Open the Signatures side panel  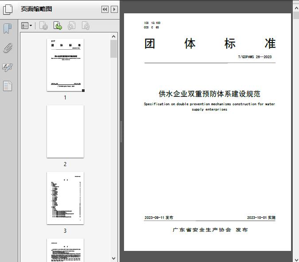click(x=8, y=67)
